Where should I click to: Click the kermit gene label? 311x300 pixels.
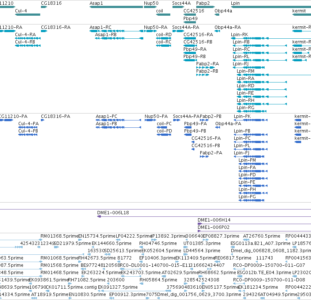pyautogui.click(x=299, y=11)
